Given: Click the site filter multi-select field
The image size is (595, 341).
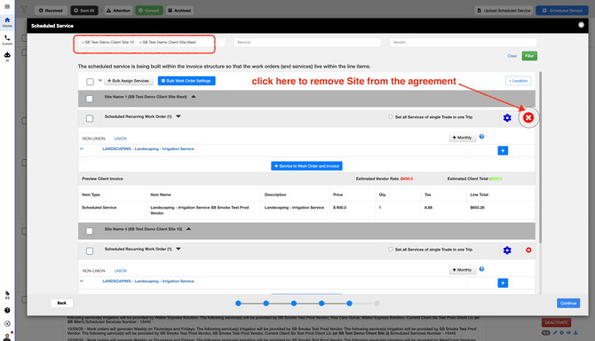Looking at the screenshot, I should point(152,42).
